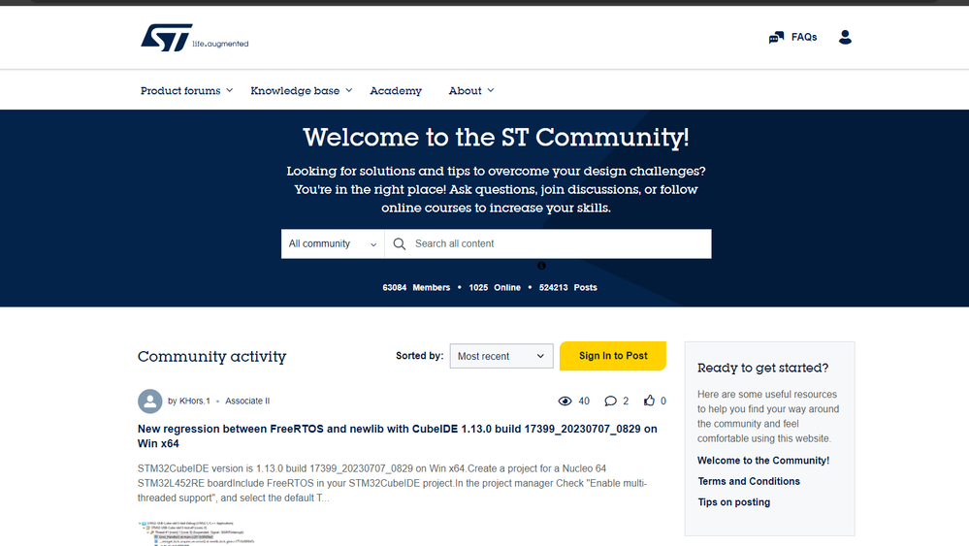The width and height of the screenshot is (969, 546).
Task: Click the 2 comments count
Action: [626, 401]
